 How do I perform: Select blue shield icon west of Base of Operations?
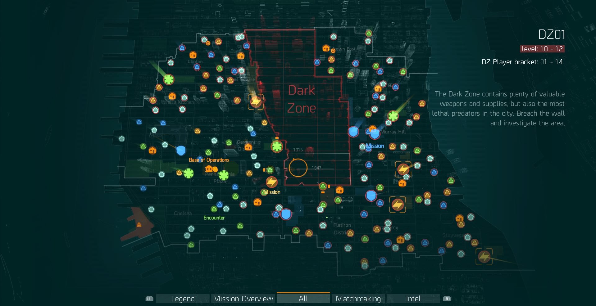pyautogui.click(x=181, y=151)
